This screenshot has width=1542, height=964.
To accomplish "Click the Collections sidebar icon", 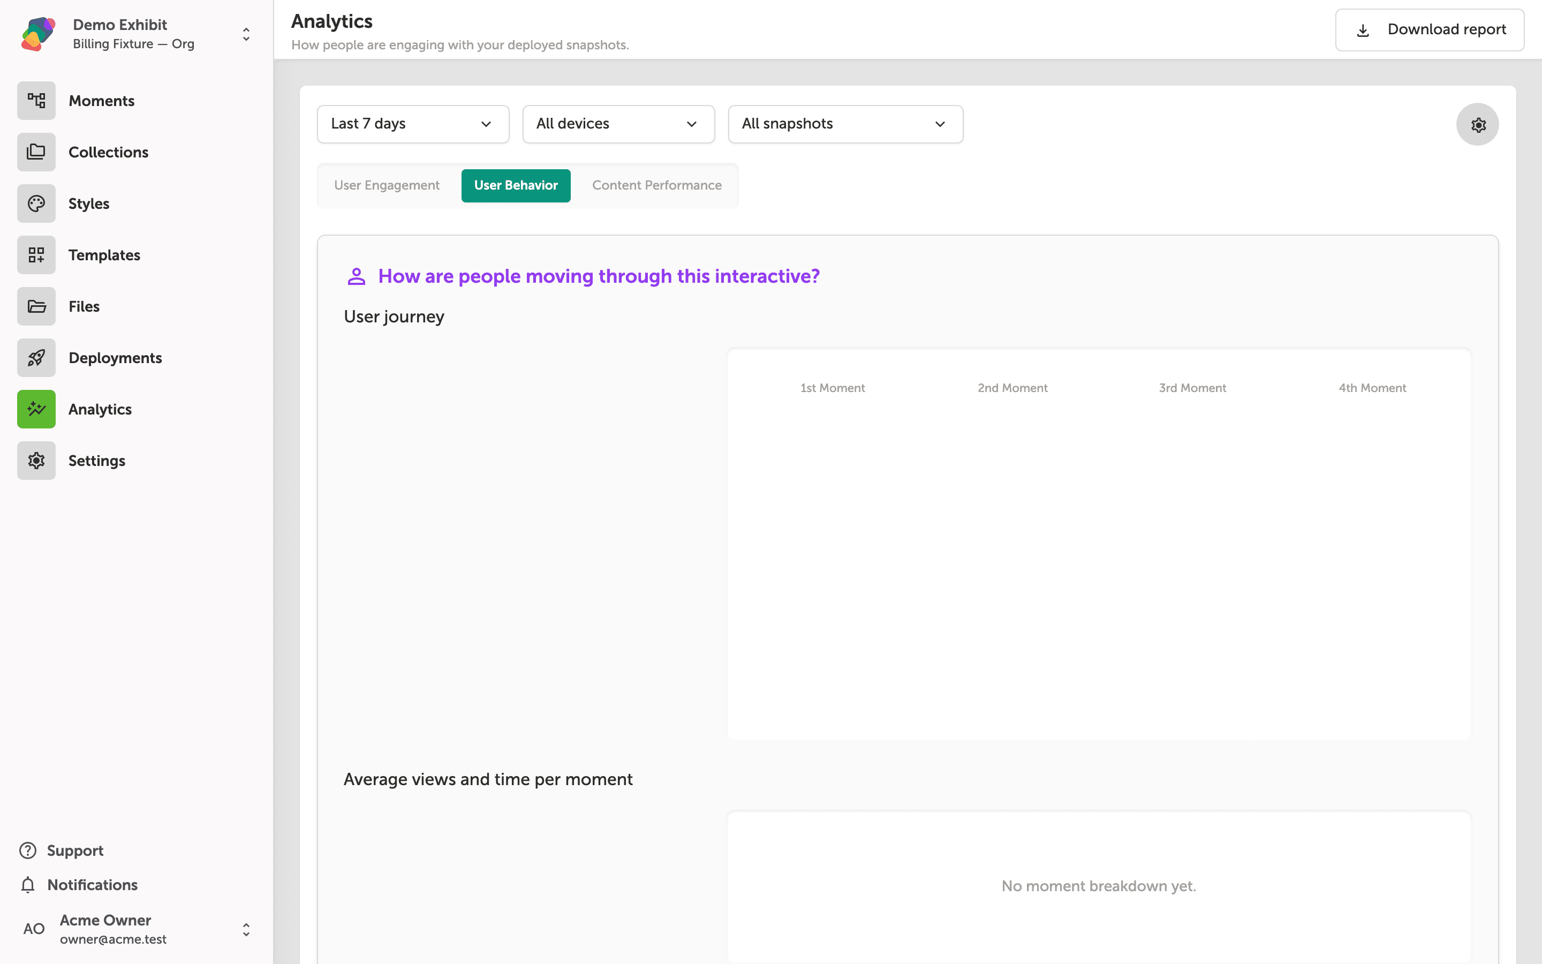I will point(36,153).
